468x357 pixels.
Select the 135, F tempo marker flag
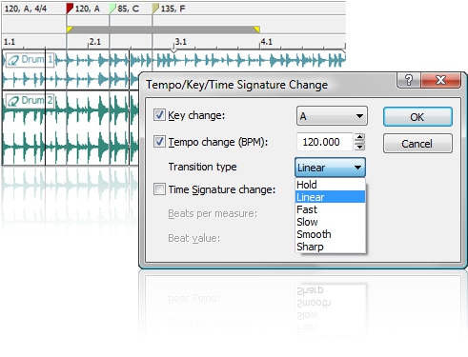click(155, 9)
